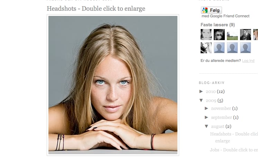This screenshot has height=158, width=258.
Task: Open first follower avatar in Faste læsere
Action: (x=206, y=35)
